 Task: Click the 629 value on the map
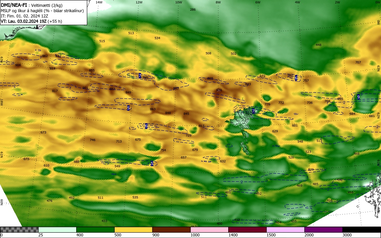click(275, 131)
